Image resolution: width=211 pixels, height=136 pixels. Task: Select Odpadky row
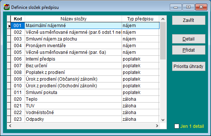click(x=85, y=119)
